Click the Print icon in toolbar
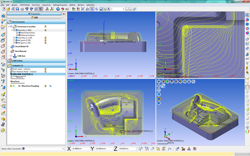 coord(22,9)
